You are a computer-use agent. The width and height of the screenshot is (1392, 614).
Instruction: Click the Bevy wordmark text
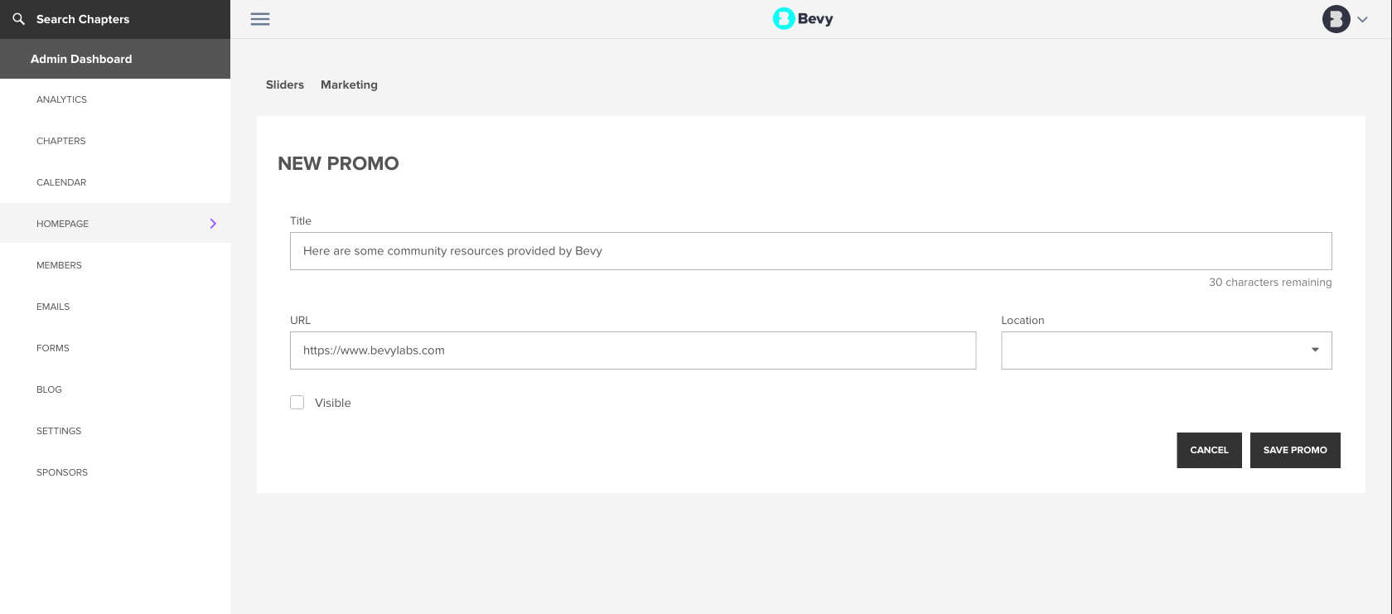pyautogui.click(x=815, y=19)
